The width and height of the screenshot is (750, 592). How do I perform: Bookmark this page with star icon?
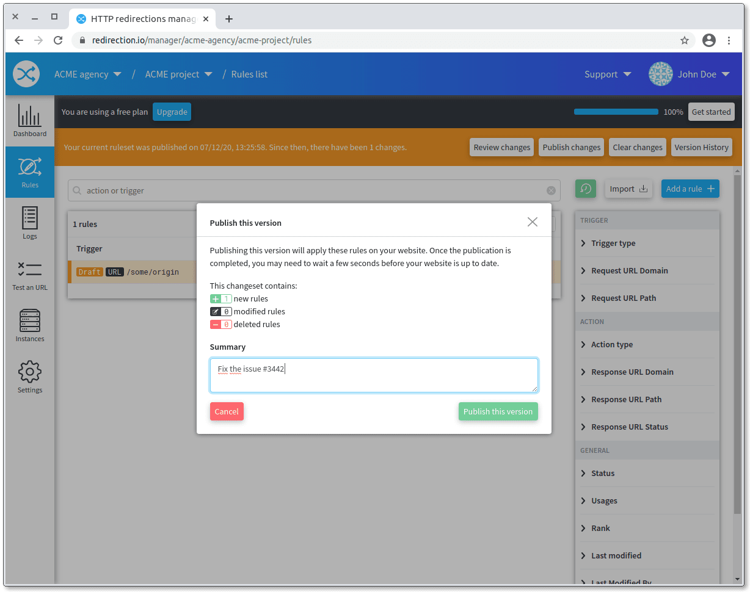point(684,40)
